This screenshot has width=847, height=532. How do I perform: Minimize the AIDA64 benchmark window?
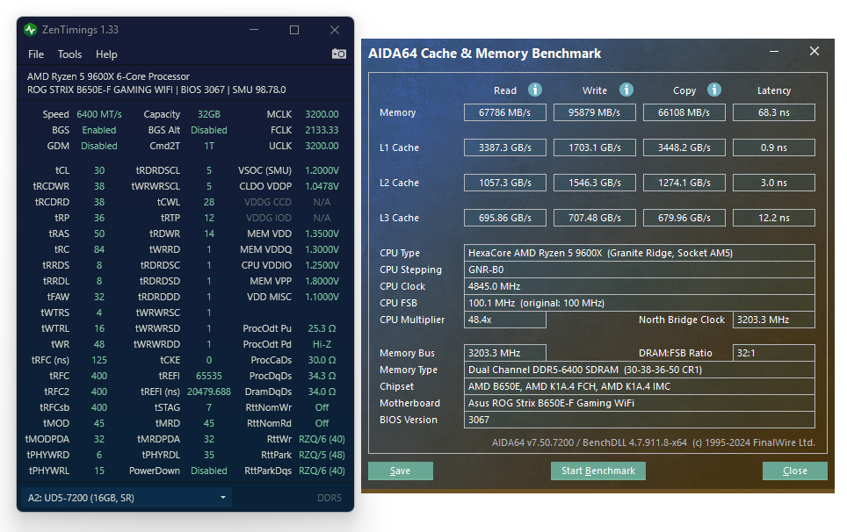pyautogui.click(x=774, y=51)
